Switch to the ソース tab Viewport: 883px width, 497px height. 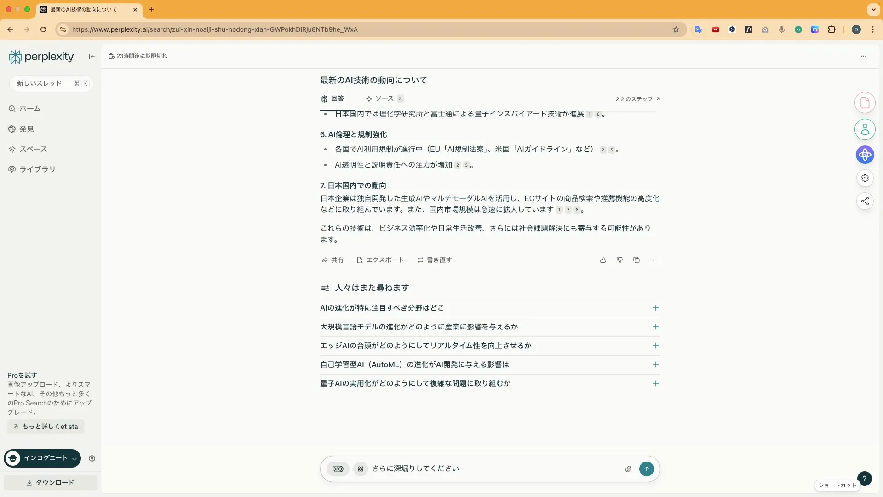384,98
